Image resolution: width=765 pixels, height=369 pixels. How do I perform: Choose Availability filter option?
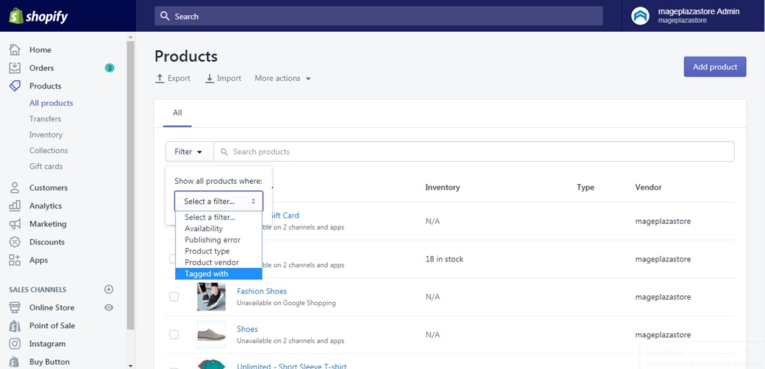[x=219, y=228]
